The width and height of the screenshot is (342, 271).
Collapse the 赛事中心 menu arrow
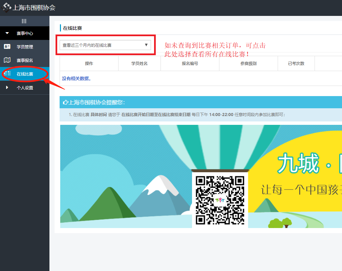pos(7,33)
